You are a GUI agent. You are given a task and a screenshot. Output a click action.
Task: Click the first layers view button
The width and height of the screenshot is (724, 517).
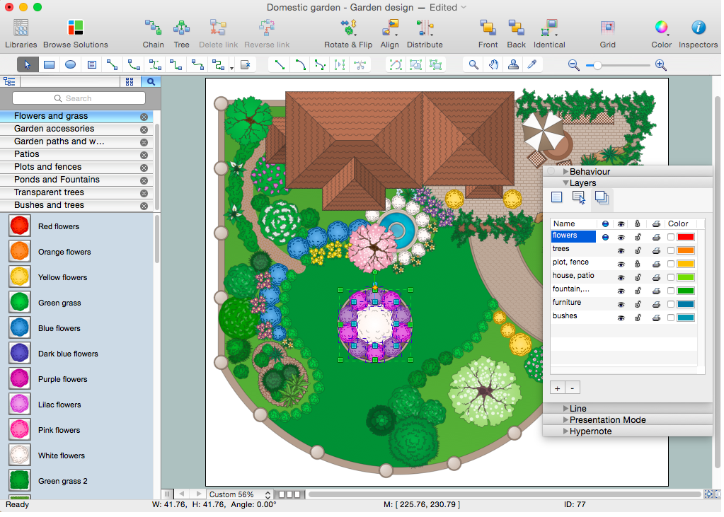tap(557, 198)
